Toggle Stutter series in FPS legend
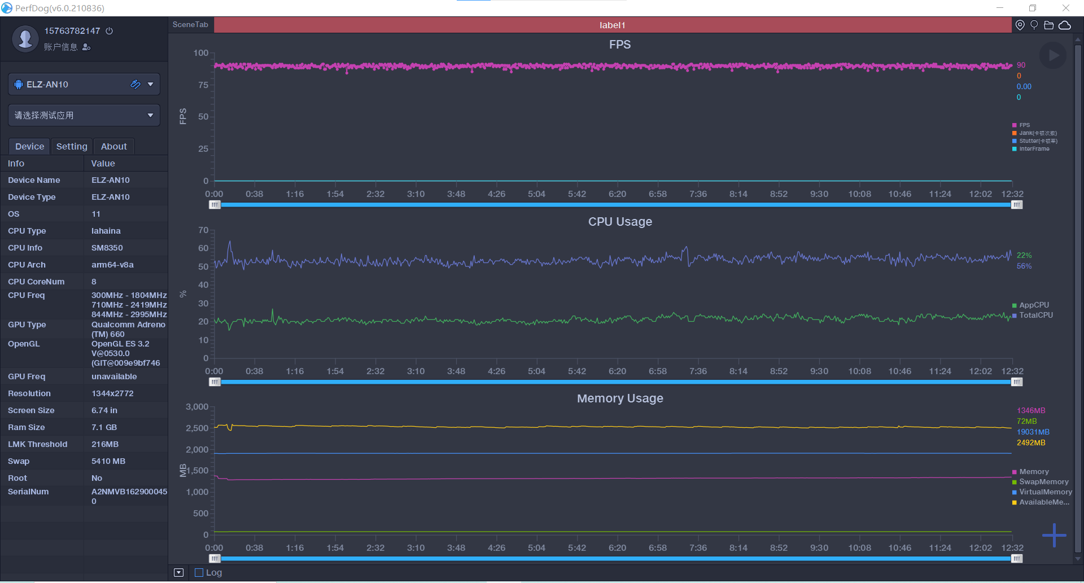 click(1035, 141)
